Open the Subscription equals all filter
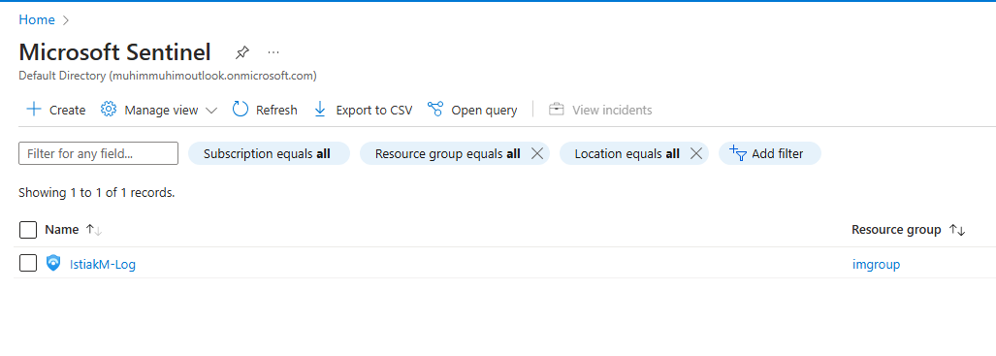This screenshot has height=356, width=996. [x=269, y=153]
